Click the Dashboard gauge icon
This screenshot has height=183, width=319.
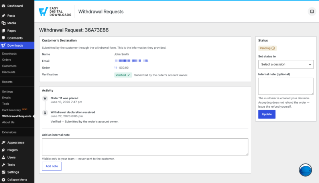click(x=4, y=6)
